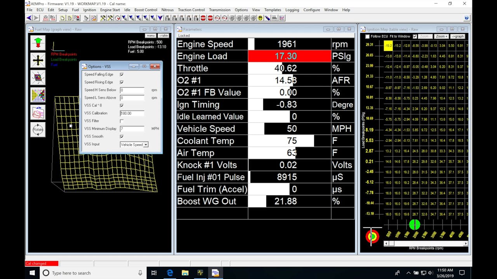Click the green target marker below the ignition table
Screen dimensions: 497x279
[x=414, y=225]
